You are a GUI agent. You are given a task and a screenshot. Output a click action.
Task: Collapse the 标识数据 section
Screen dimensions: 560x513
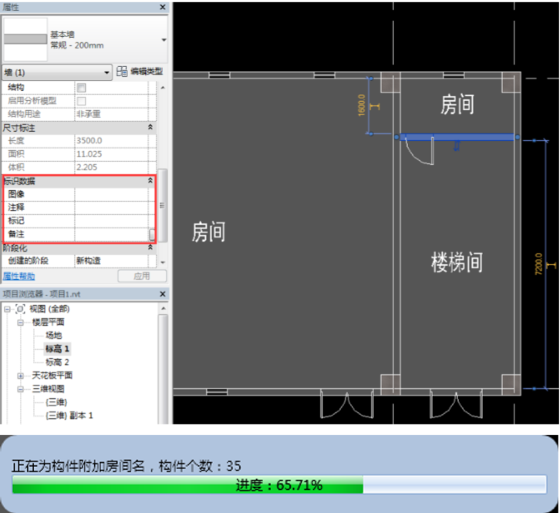click(x=150, y=181)
